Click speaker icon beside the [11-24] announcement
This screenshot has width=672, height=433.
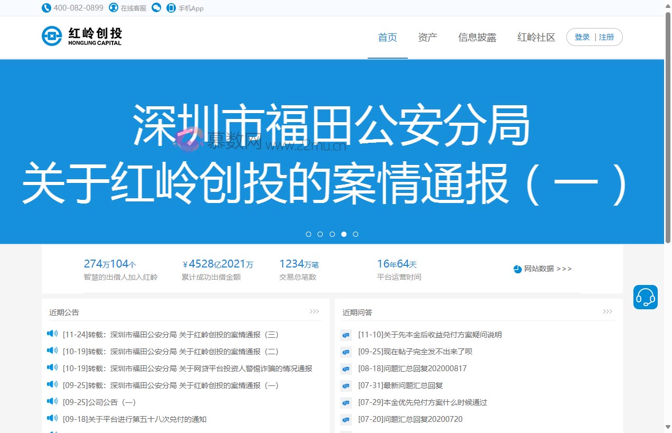(52, 334)
